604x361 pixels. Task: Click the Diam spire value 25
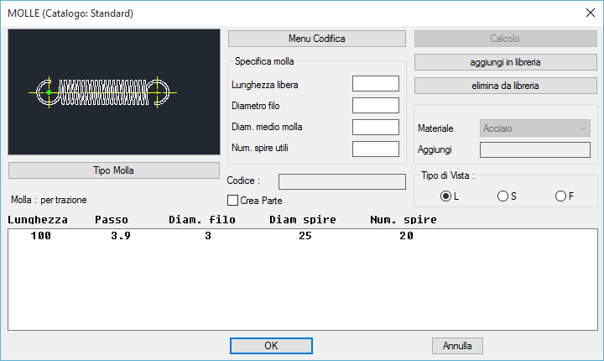[305, 236]
